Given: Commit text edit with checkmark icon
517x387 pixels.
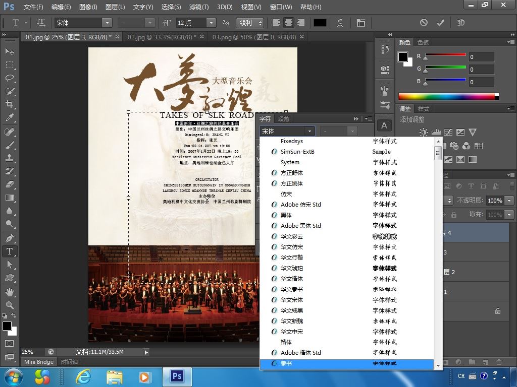Looking at the screenshot, I should coord(440,23).
